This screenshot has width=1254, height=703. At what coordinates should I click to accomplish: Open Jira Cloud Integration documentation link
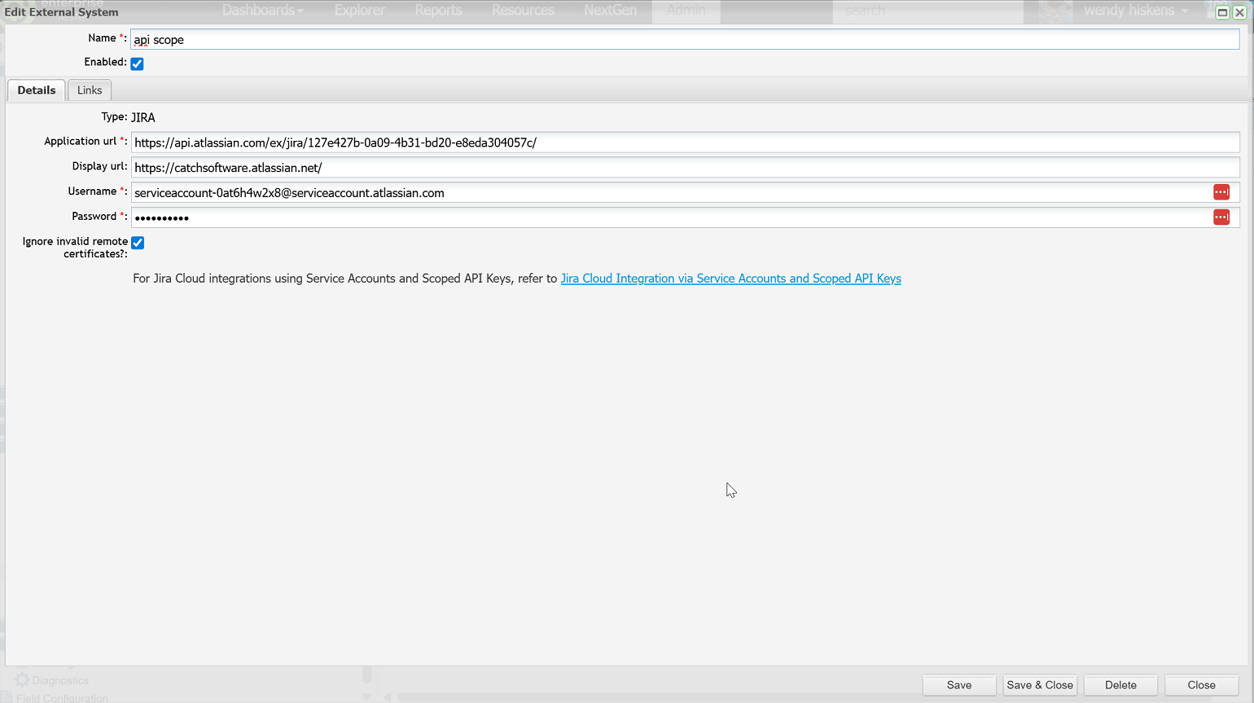(x=730, y=279)
